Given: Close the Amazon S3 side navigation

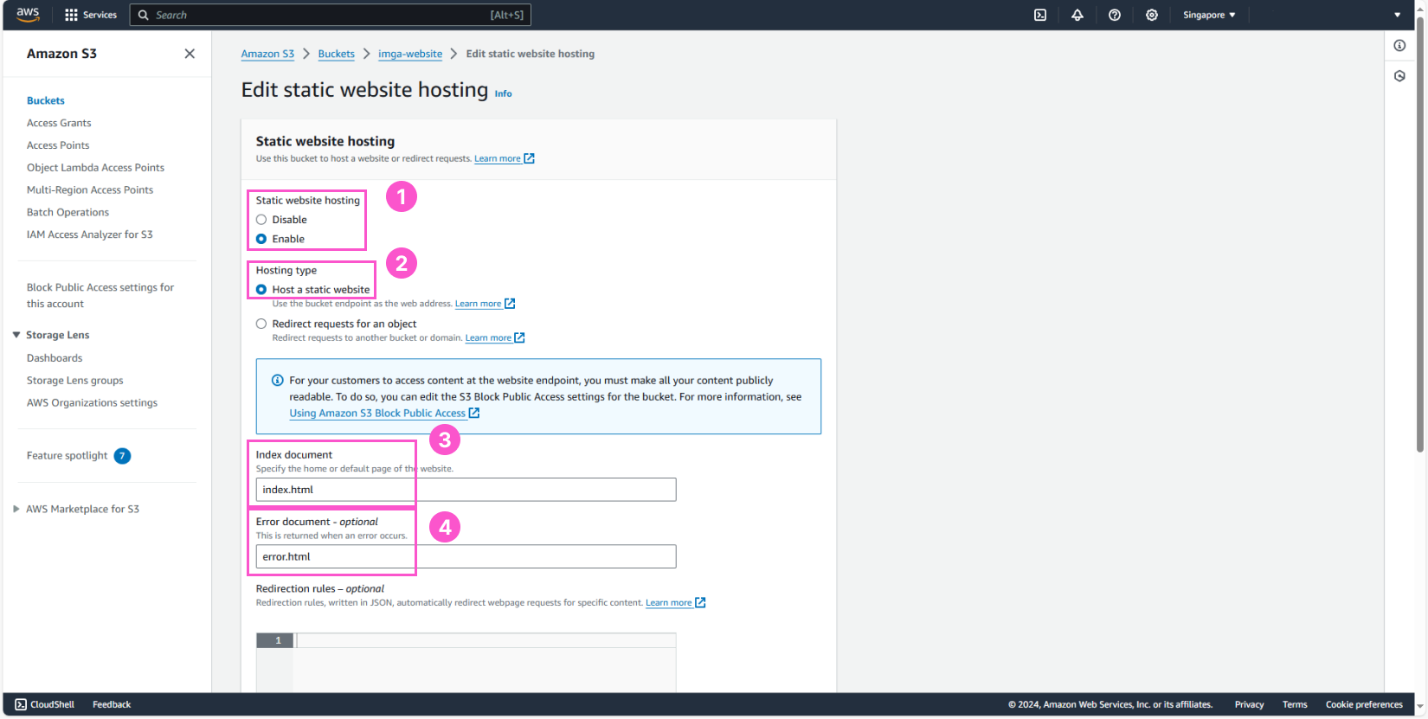Looking at the screenshot, I should [190, 54].
